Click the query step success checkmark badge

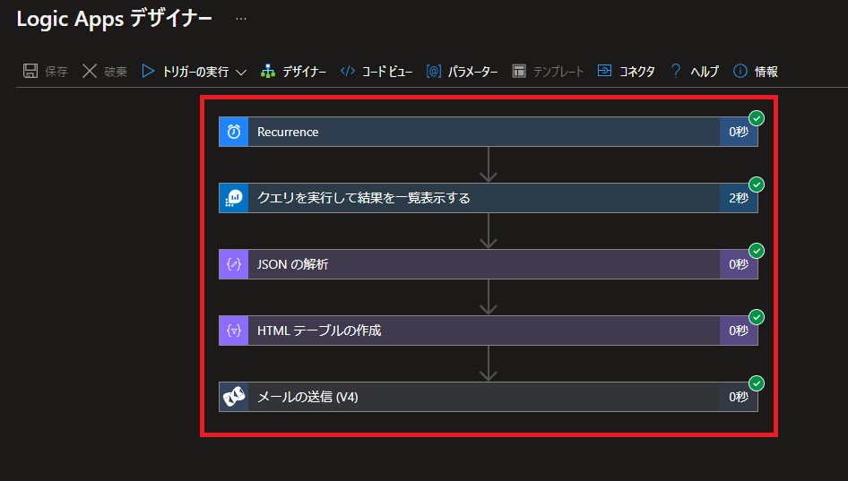(757, 185)
